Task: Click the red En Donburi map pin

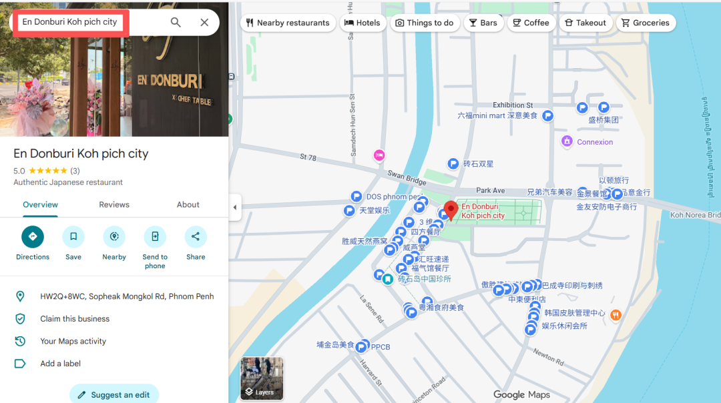Action: point(451,210)
